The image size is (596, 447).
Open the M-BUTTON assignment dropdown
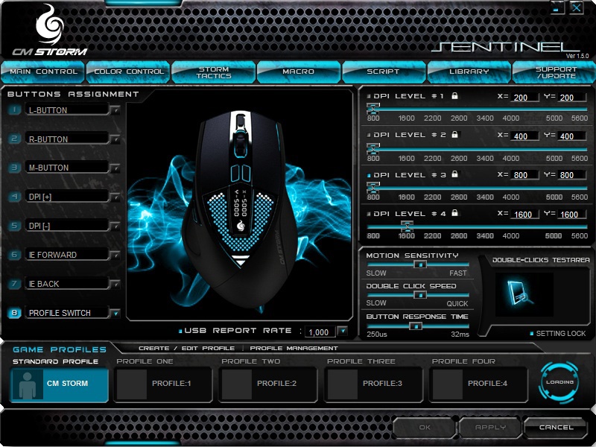pyautogui.click(x=115, y=168)
